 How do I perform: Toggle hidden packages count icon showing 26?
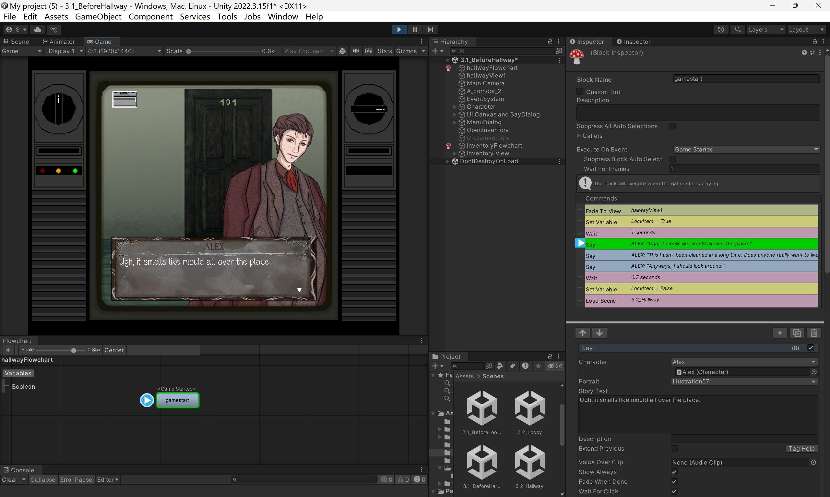click(x=555, y=366)
